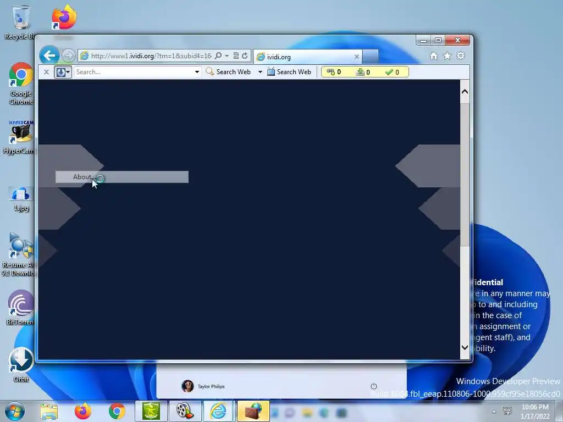Switch to the film reel app on taskbar
563x422 pixels.
click(185, 411)
